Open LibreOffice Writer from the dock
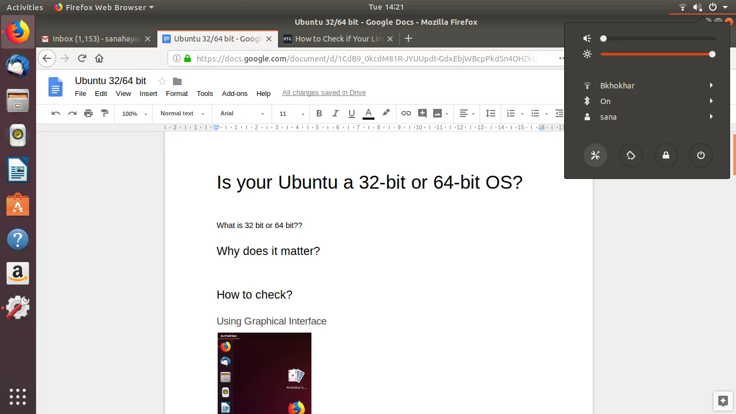The height and width of the screenshot is (414, 736). tap(18, 170)
